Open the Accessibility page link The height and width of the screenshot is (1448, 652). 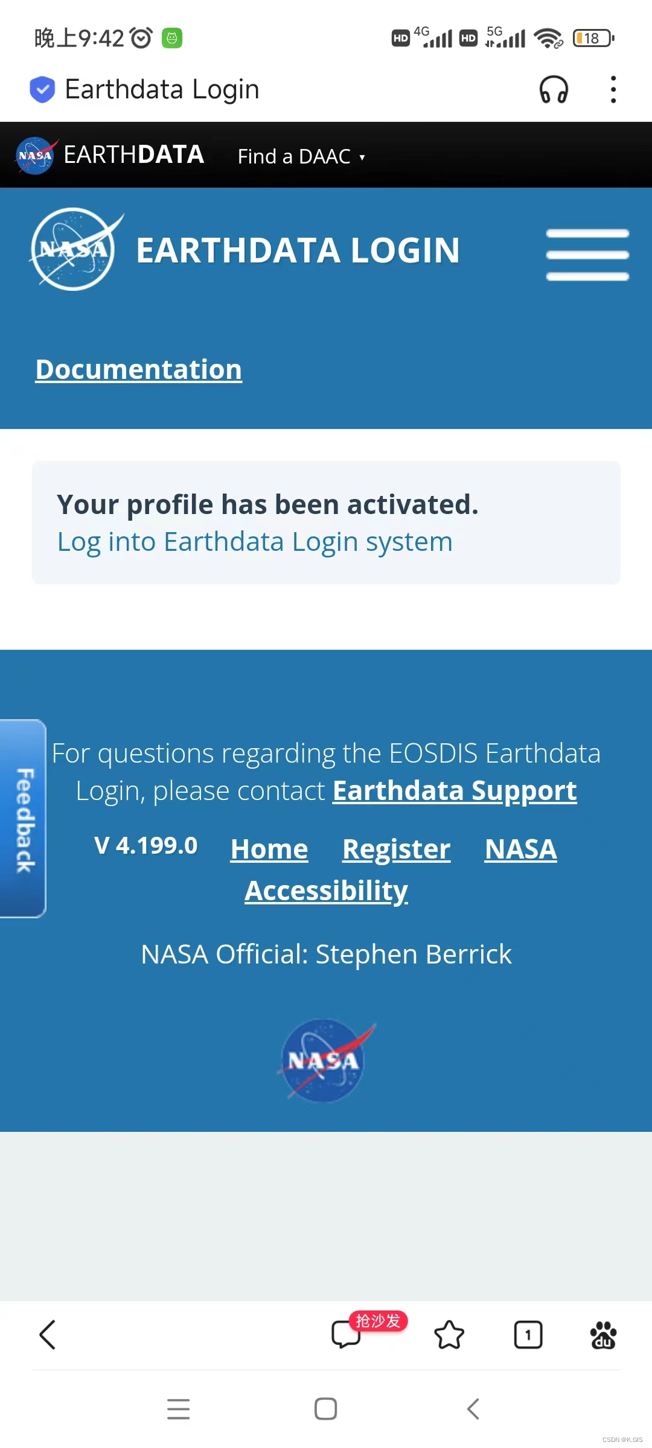[x=325, y=889]
